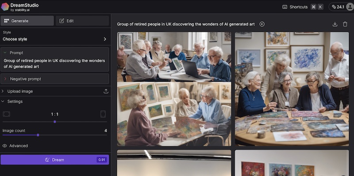Screen dimensions: 354x176
Task: Open the Choose style chevron
Action: pyautogui.click(x=105, y=39)
